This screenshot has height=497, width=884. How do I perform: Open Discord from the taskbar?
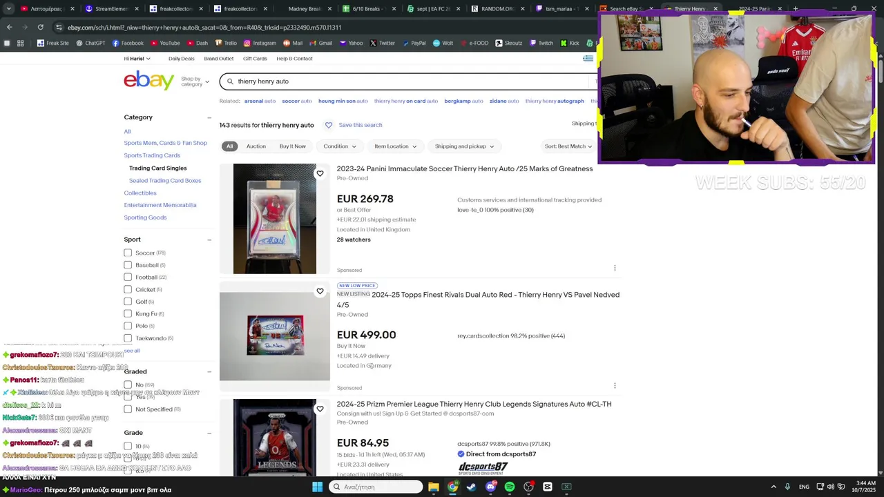coord(490,487)
